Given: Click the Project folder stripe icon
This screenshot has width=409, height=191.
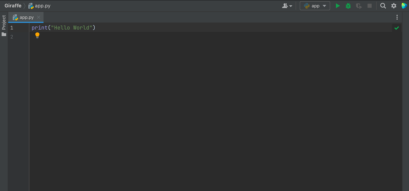Looking at the screenshot, I should [x=4, y=34].
